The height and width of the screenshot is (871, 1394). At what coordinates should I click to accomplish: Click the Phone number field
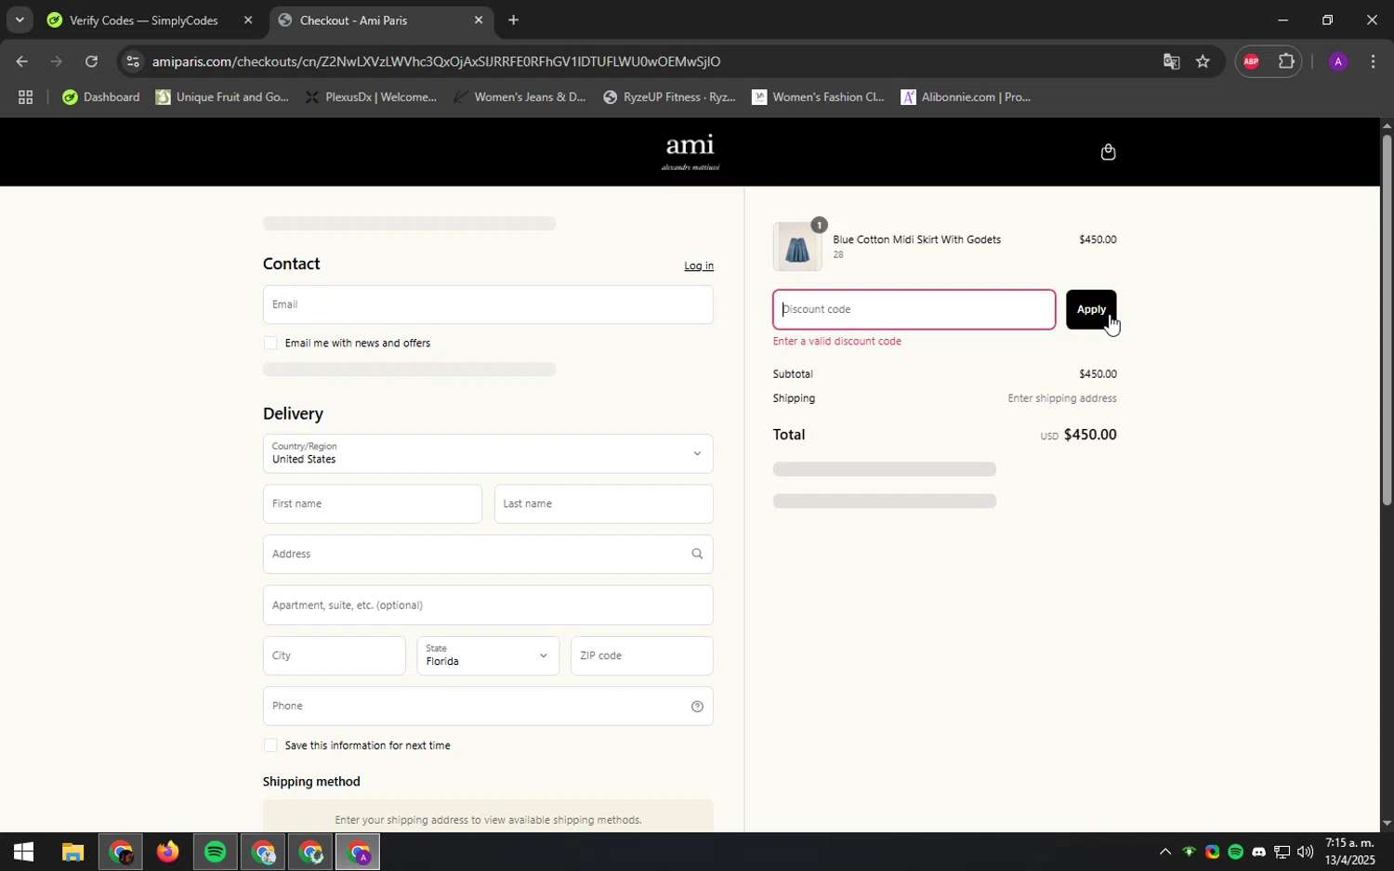[x=488, y=707]
